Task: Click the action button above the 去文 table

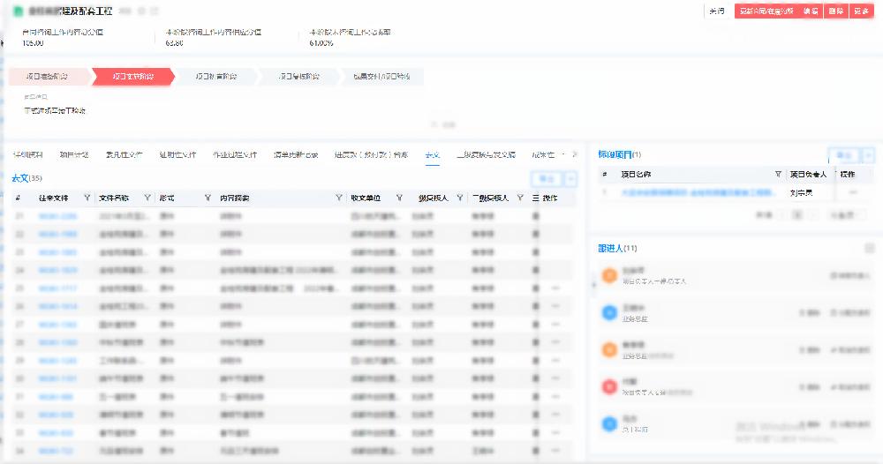Action: 547,179
